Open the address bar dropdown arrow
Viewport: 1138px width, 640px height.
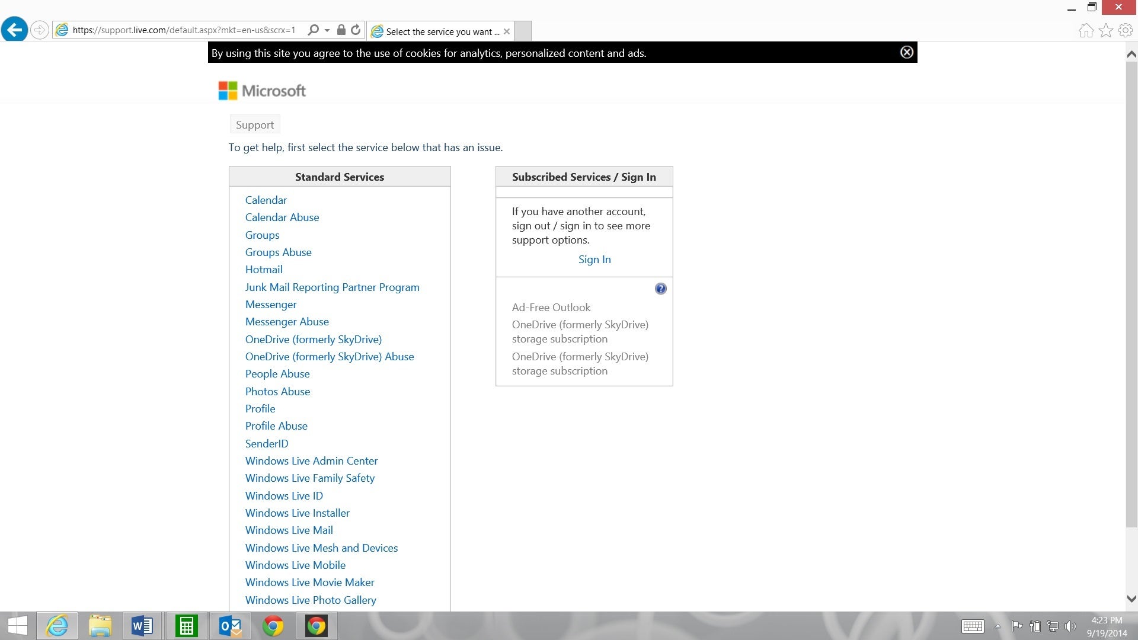[327, 30]
